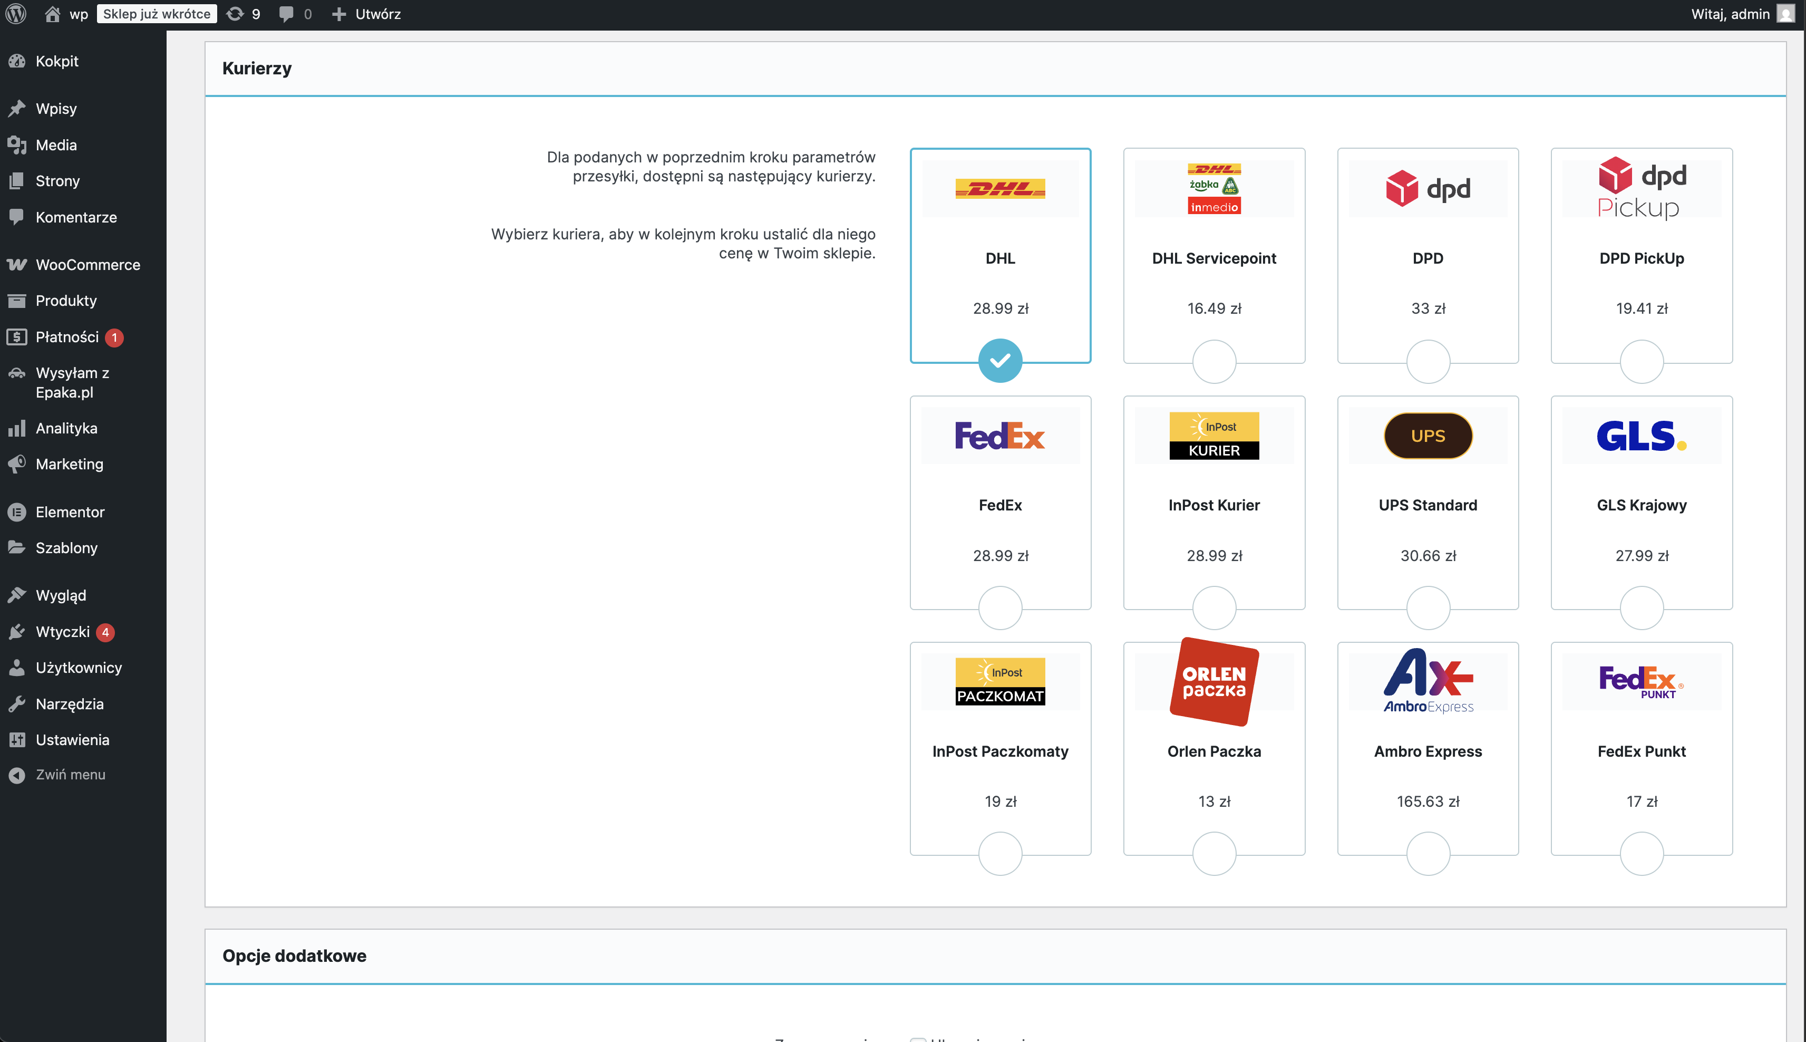The width and height of the screenshot is (1806, 1042).
Task: Select the FedEx courier radio circle
Action: tap(1000, 607)
